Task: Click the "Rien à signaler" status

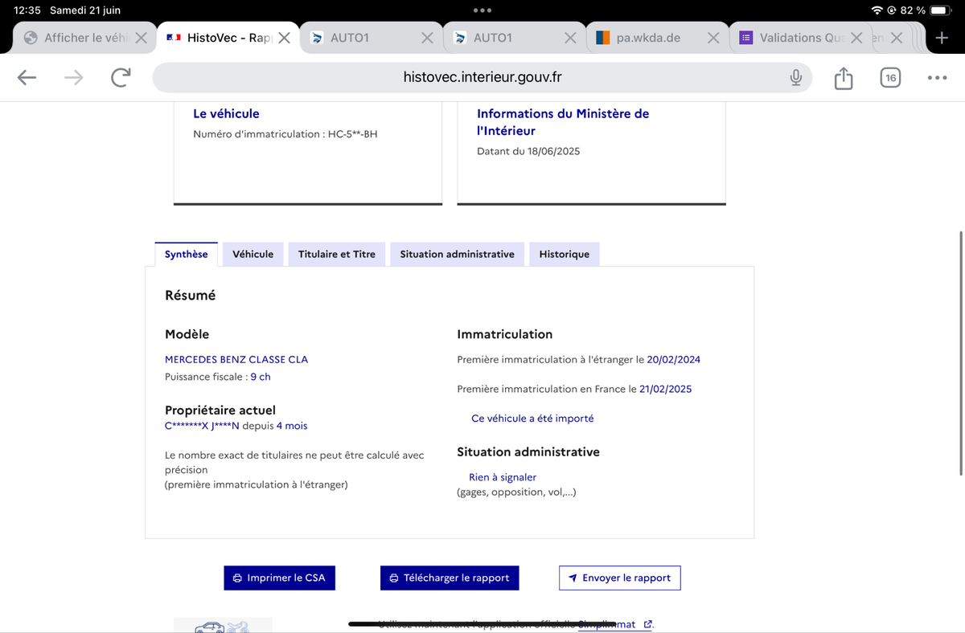Action: [503, 477]
